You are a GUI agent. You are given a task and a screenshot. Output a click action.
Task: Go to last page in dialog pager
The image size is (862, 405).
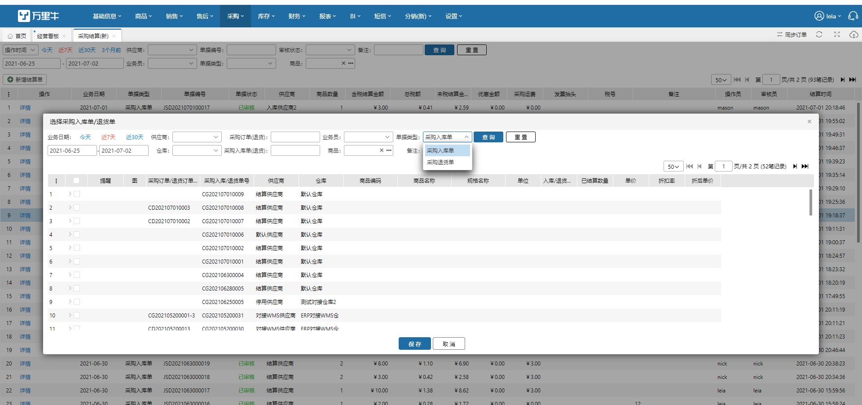805,166
